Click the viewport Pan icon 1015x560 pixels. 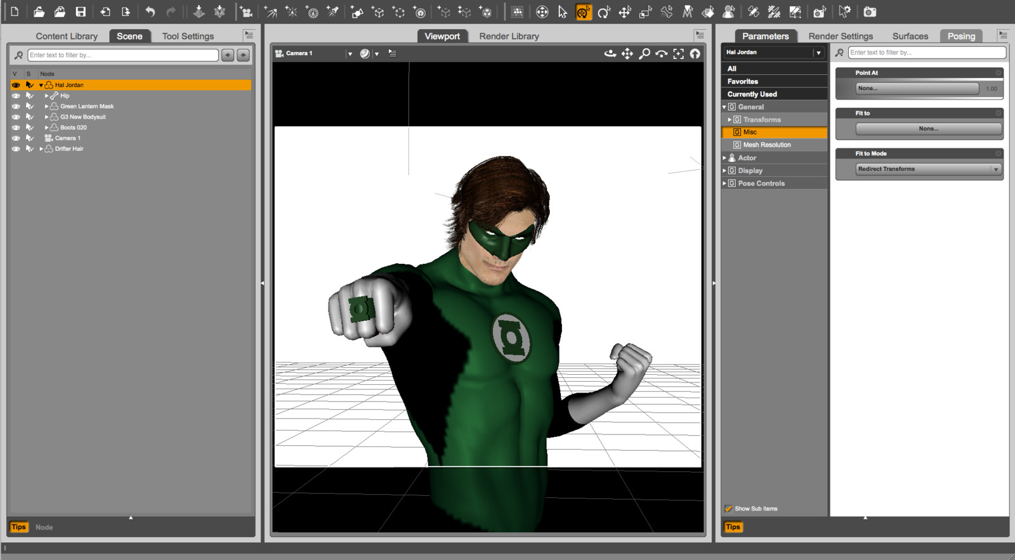[627, 54]
